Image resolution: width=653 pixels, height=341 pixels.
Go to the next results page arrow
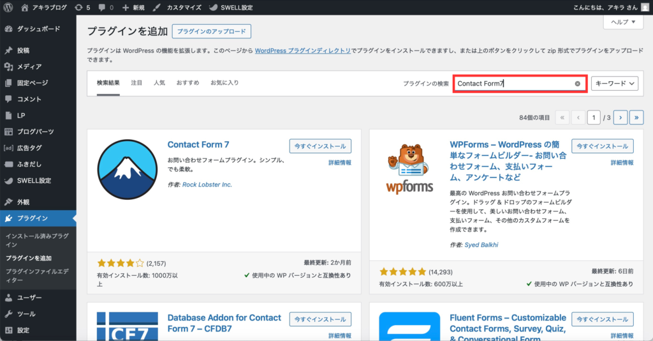coord(619,117)
